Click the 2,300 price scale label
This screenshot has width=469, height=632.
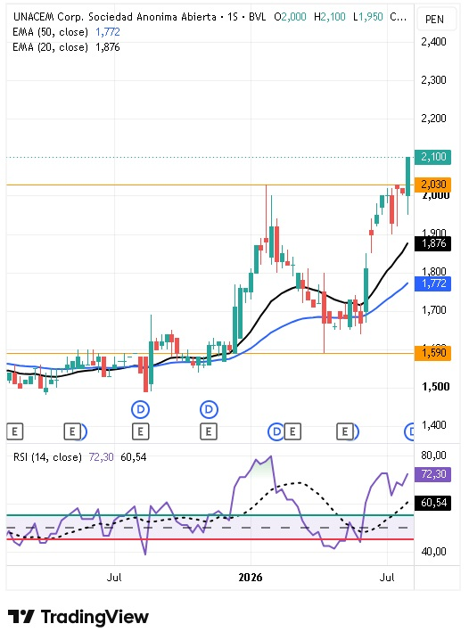click(x=433, y=80)
